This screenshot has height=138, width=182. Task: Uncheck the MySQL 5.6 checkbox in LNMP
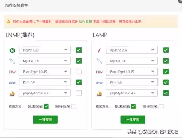tap(79, 61)
